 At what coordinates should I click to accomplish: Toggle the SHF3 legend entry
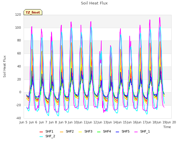85,131
